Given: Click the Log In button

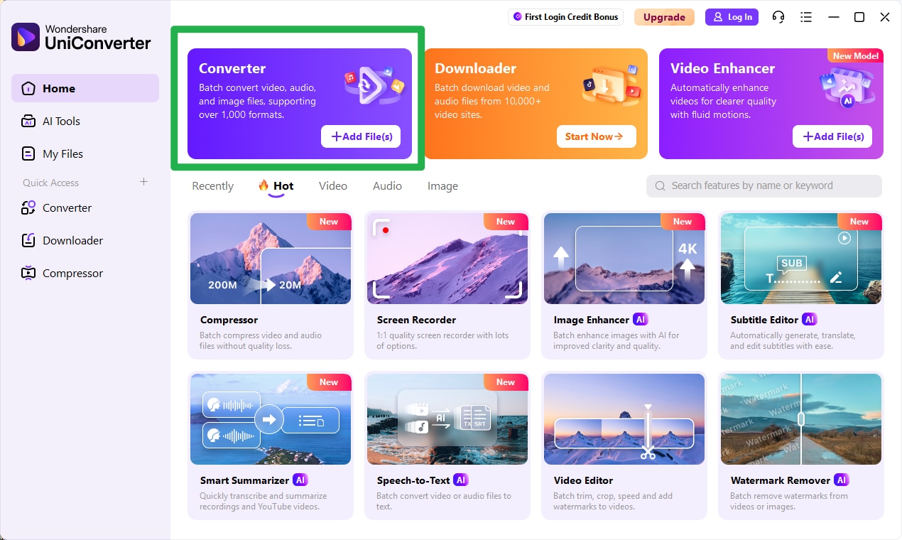Looking at the screenshot, I should [732, 17].
